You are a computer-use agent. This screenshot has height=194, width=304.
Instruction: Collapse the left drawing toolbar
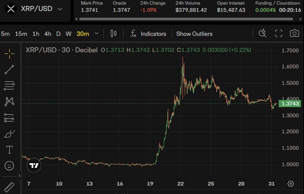pos(19,176)
